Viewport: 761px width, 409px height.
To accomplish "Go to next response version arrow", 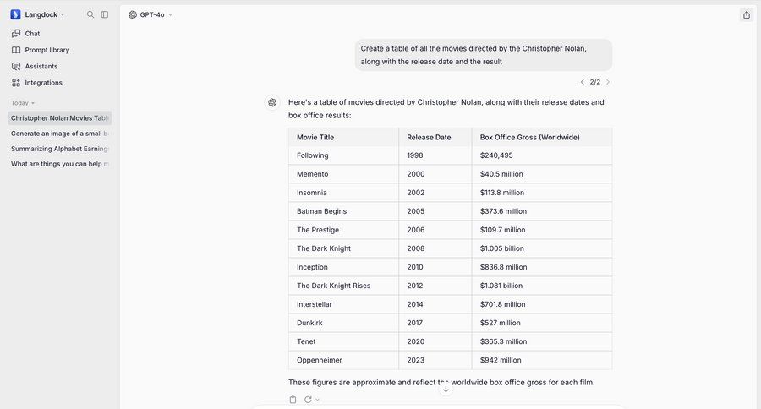I will (608, 82).
